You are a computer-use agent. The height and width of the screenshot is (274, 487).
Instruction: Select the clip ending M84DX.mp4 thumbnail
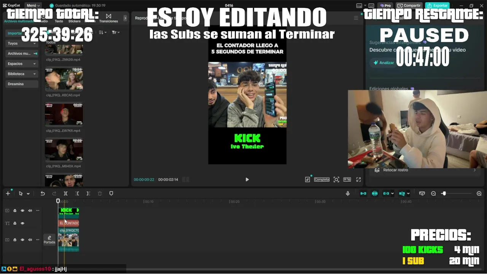click(x=64, y=150)
